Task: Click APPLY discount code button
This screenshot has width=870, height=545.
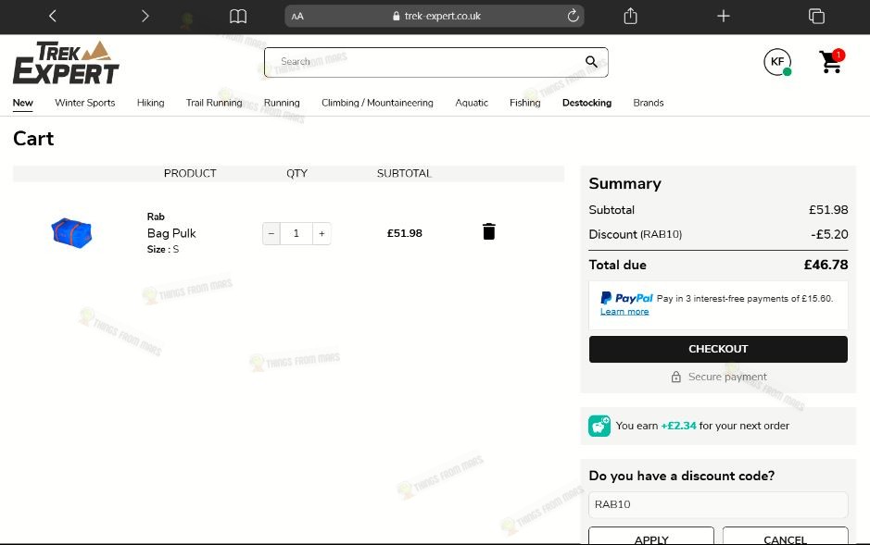Action: (650, 536)
